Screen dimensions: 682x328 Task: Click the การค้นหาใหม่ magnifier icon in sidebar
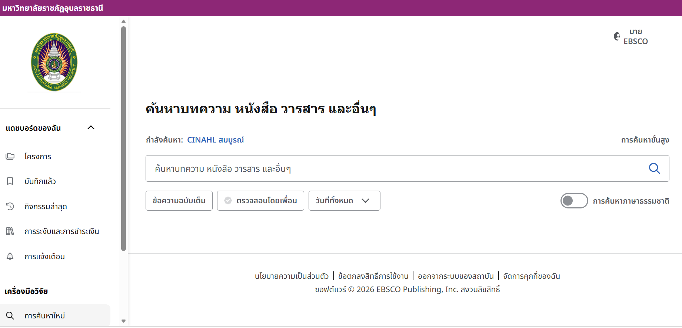10,315
